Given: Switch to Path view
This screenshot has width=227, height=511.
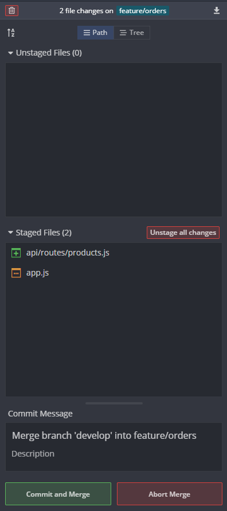Looking at the screenshot, I should pyautogui.click(x=96, y=33).
